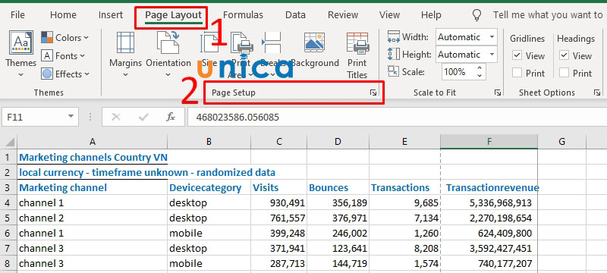
Task: Enable Gridlines Print checkbox
Action: pyautogui.click(x=517, y=73)
